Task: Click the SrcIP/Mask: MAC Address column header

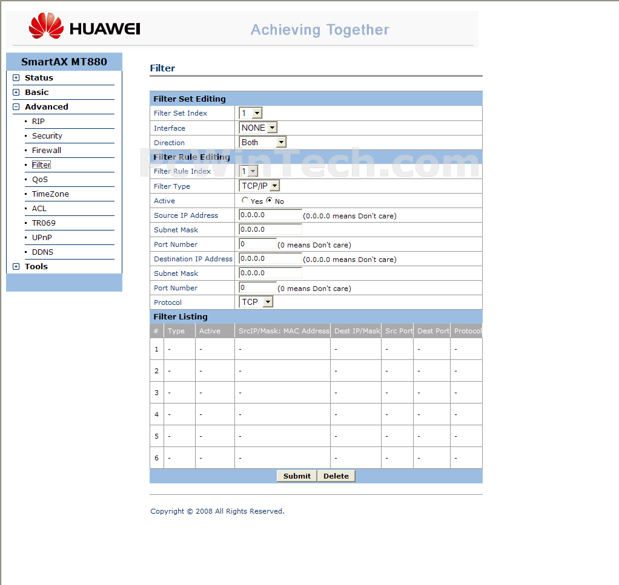Action: click(284, 331)
